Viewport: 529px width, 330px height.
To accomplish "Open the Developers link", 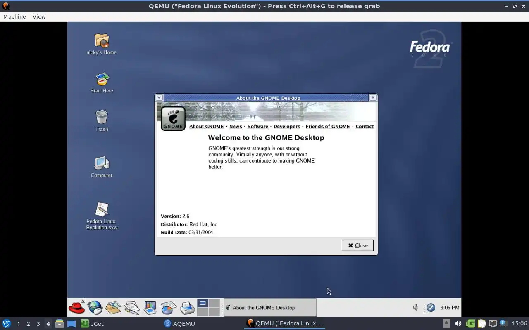I will tap(287, 127).
